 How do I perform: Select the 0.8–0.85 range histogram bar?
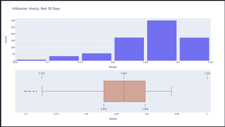(x=129, y=49)
